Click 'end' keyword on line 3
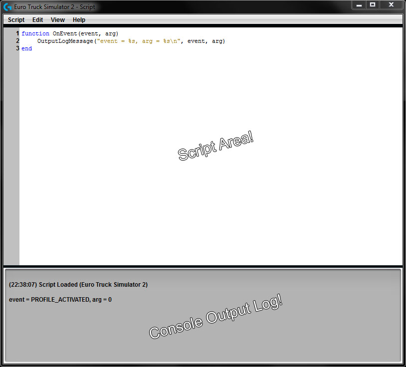This screenshot has height=367, width=406. click(x=26, y=48)
